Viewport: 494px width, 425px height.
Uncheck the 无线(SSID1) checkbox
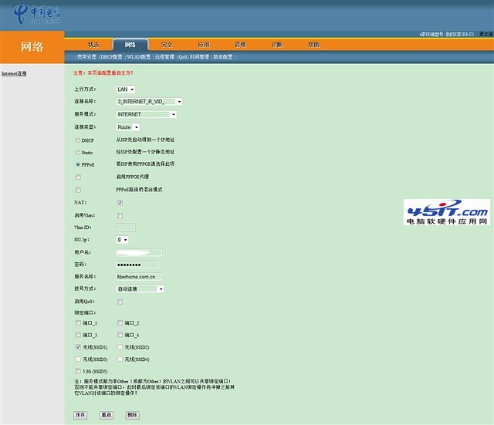click(78, 347)
